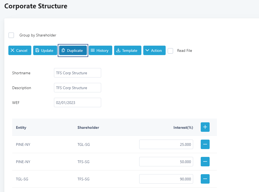Remove the PINE-NY TFS-SG row with minus icon

(205, 162)
